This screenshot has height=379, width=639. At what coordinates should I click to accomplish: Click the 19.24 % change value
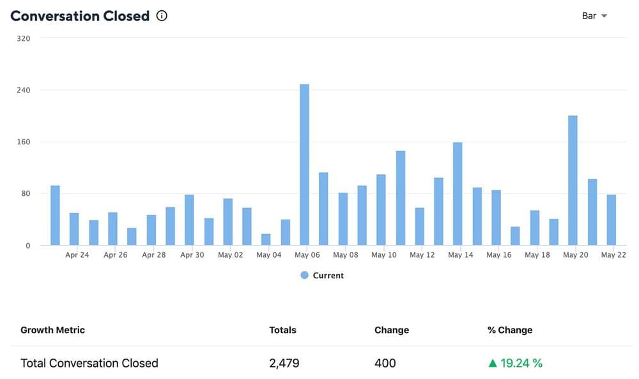tap(521, 364)
